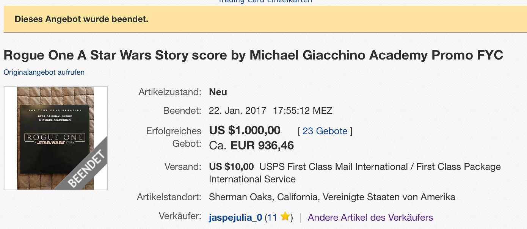Select the US $1.000,00 winning bid price
The height and width of the screenshot is (229, 527).
[245, 131]
